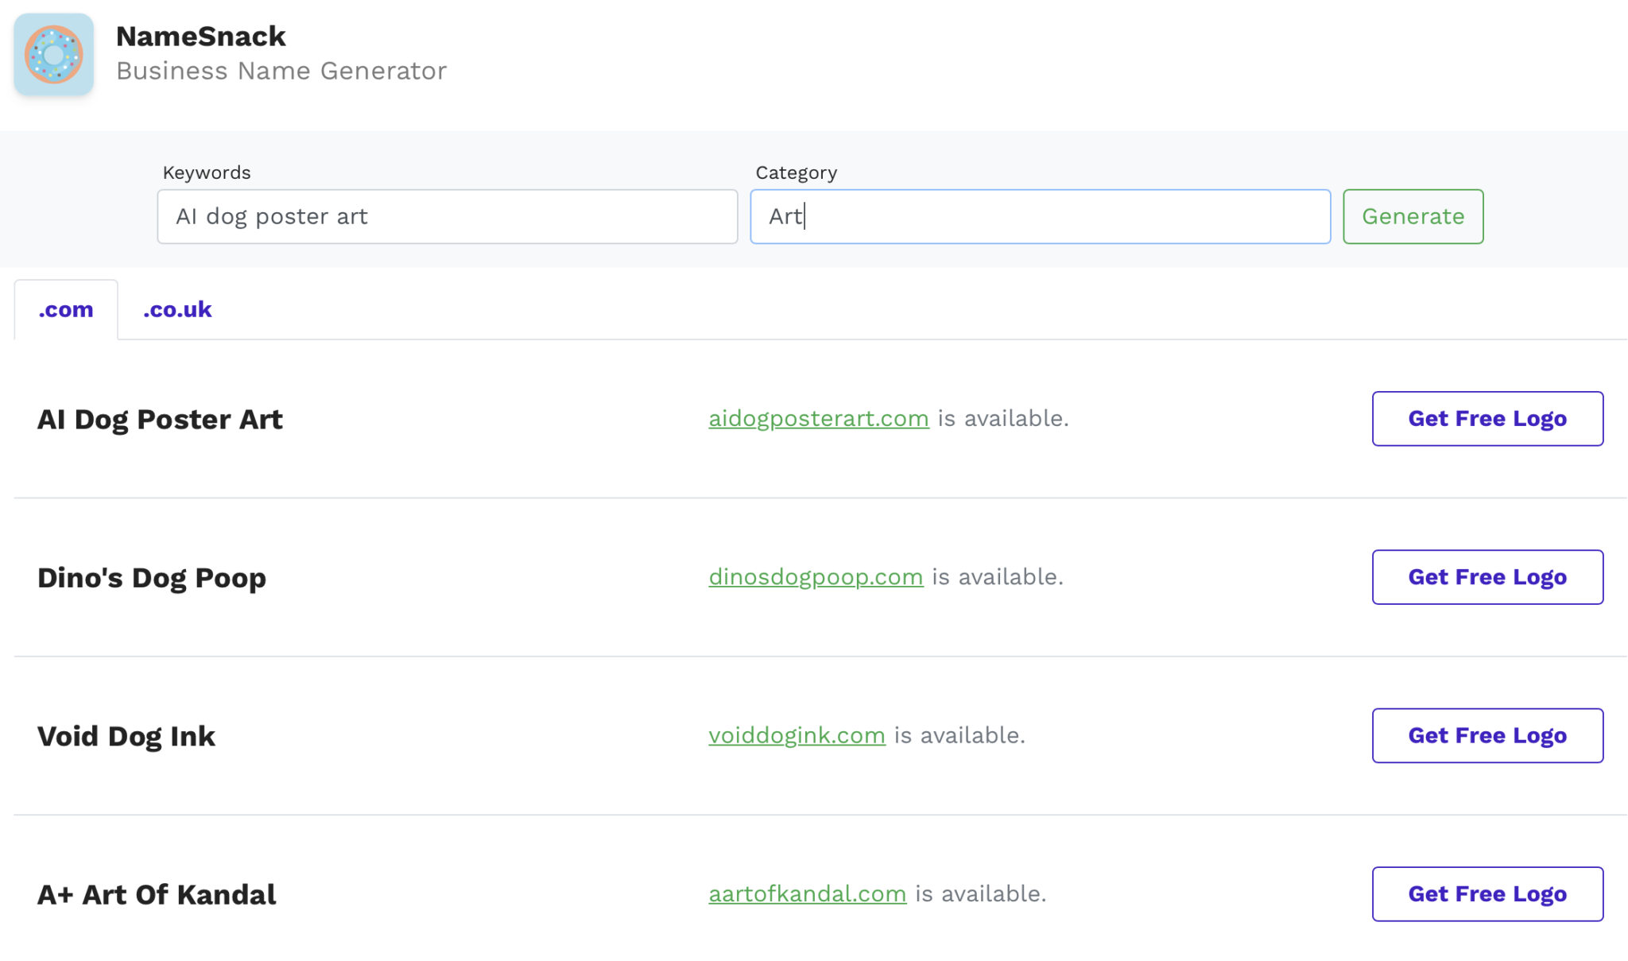This screenshot has width=1628, height=961.
Task: Click the Category input field
Action: 1040,216
